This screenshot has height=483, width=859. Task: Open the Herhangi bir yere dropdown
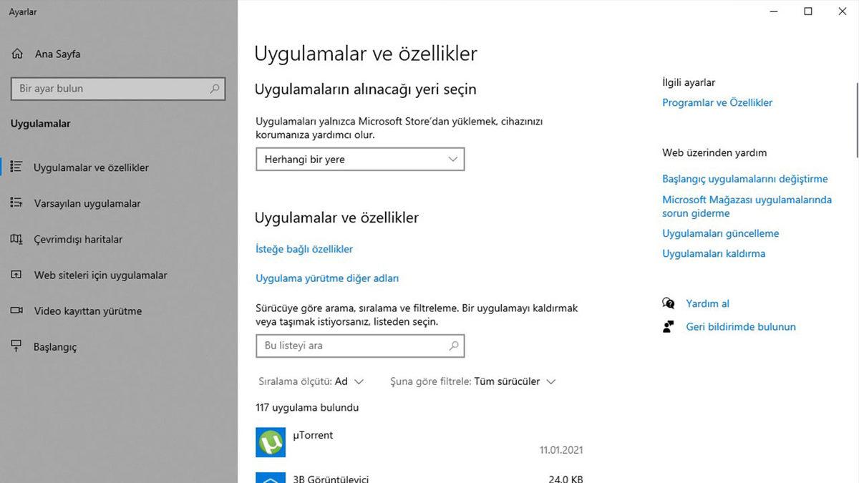359,159
